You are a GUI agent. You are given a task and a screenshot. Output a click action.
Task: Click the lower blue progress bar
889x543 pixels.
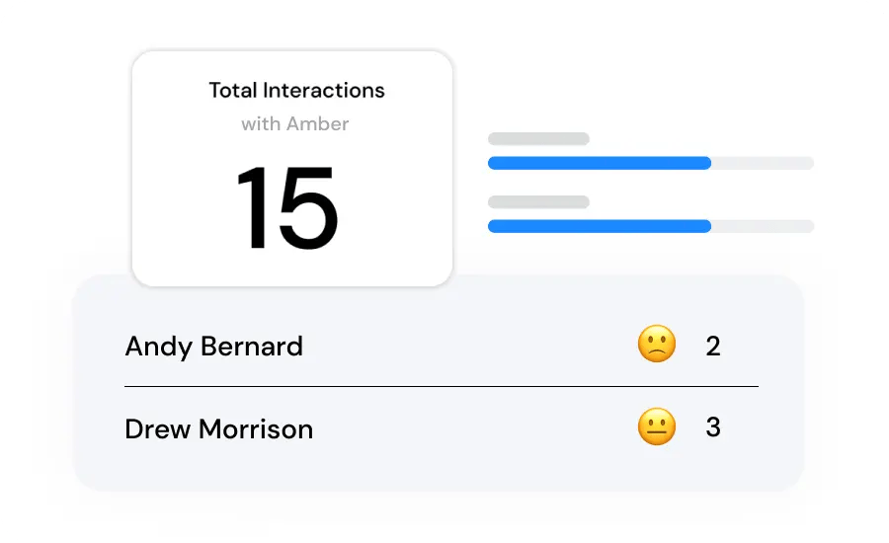tap(600, 226)
